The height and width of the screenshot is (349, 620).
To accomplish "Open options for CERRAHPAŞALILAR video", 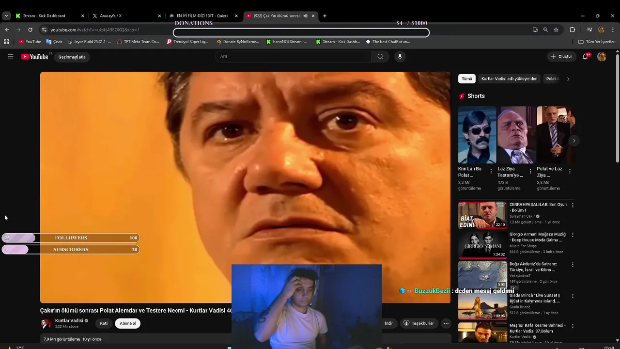I will point(573,205).
